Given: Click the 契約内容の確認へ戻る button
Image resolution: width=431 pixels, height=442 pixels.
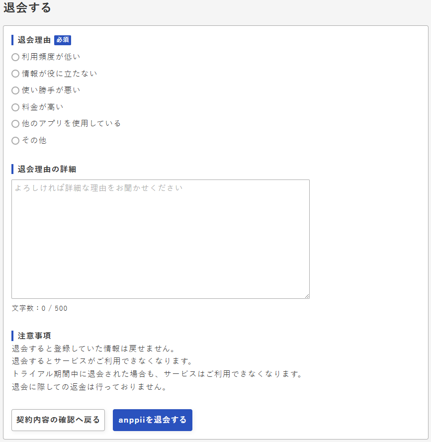Looking at the screenshot, I should [58, 420].
